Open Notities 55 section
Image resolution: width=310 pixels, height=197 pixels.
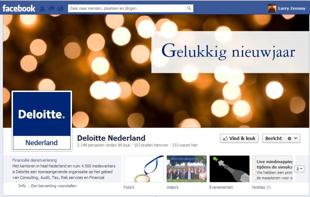point(261,187)
